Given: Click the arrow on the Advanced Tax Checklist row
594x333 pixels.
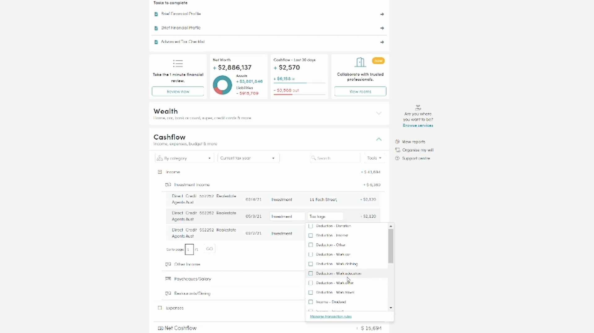Looking at the screenshot, I should tap(382, 42).
